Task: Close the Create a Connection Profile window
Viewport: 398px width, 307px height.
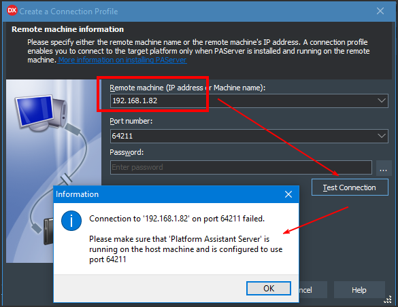Action: tap(380, 11)
